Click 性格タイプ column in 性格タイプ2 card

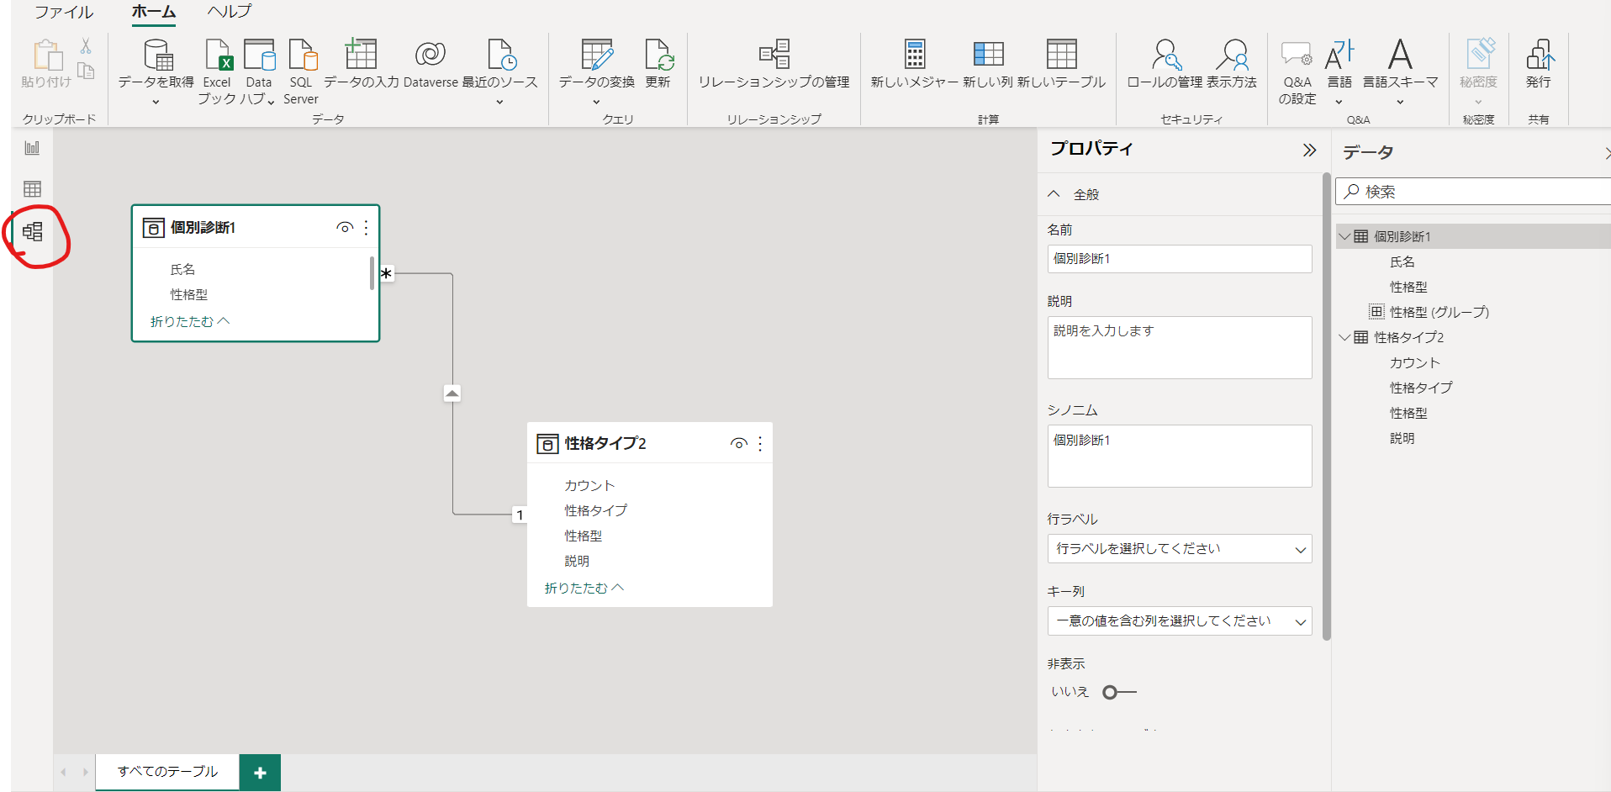596,511
